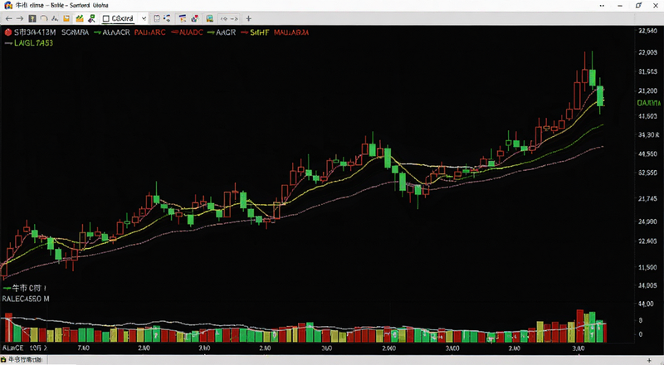664x365 pixels.
Task: Click the curved undo arrow icon
Action: coord(44,18)
